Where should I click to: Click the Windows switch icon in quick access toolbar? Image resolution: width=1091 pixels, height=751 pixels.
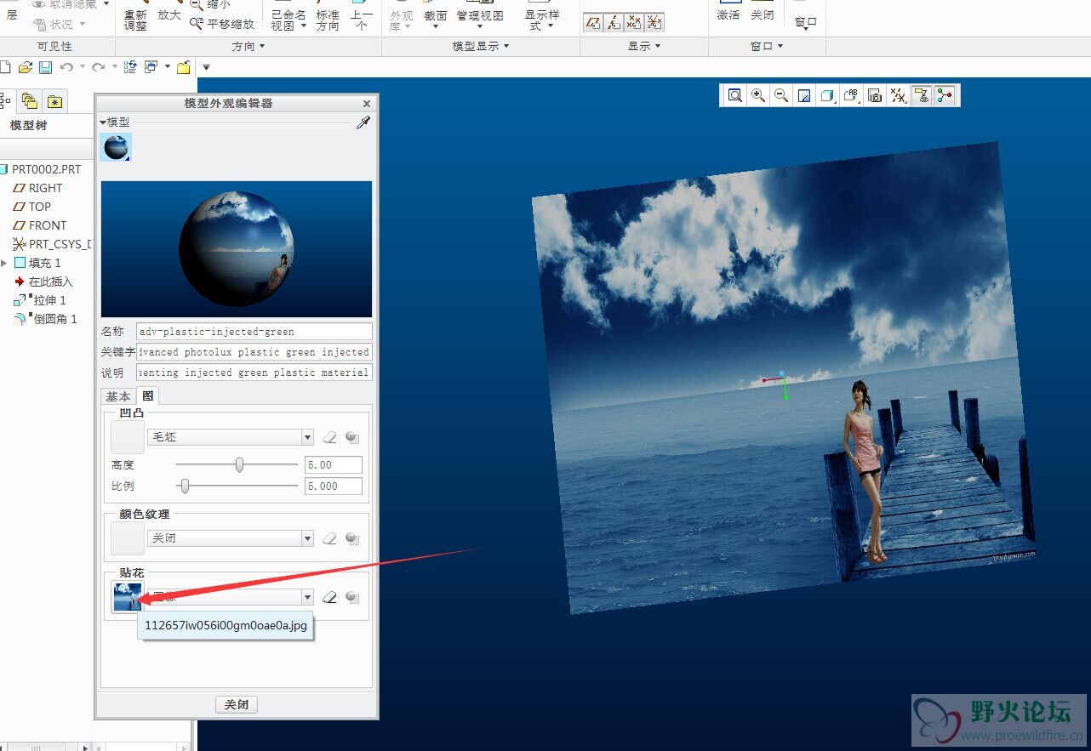pos(151,67)
